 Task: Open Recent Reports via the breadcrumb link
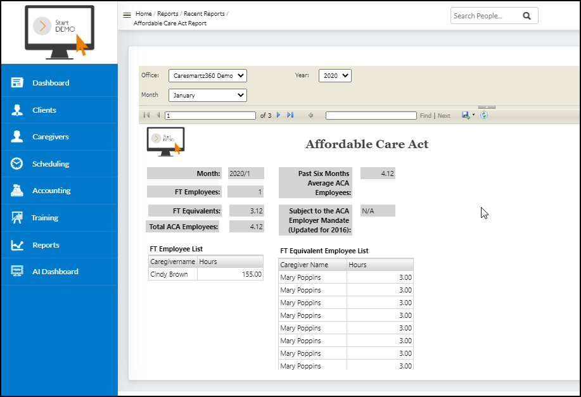203,13
